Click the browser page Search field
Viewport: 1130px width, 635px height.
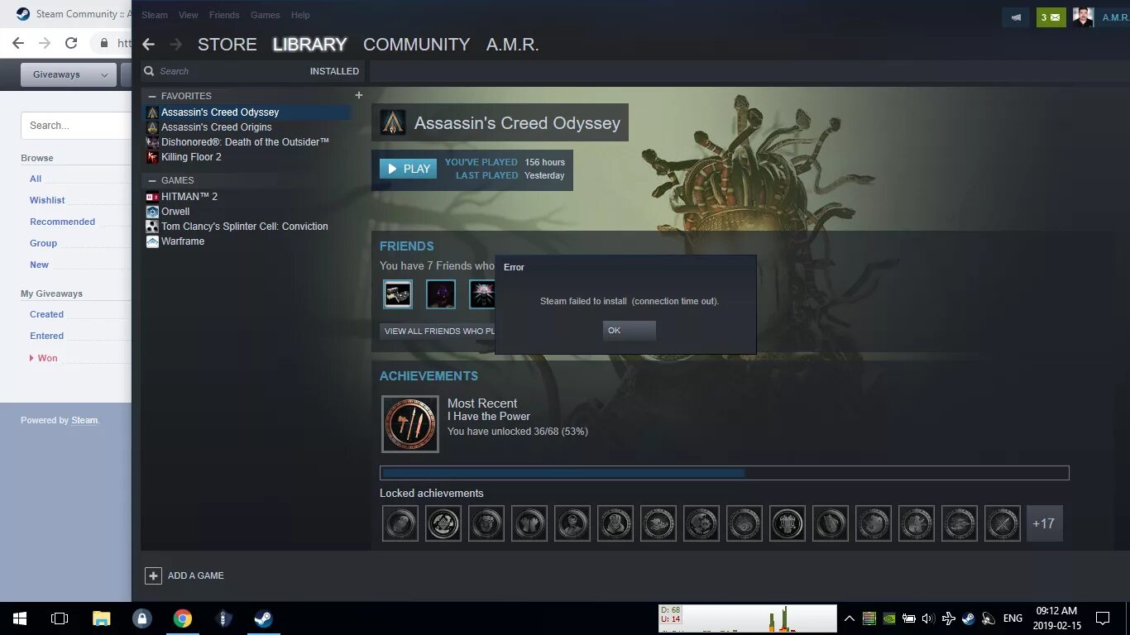point(76,126)
